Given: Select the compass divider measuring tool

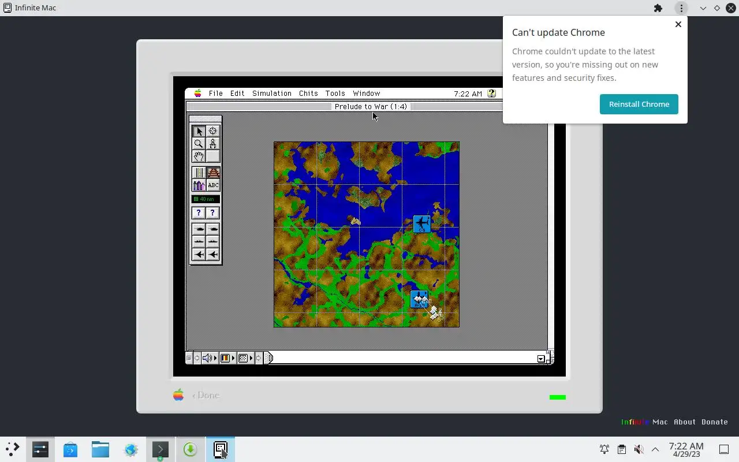Looking at the screenshot, I should (213, 144).
